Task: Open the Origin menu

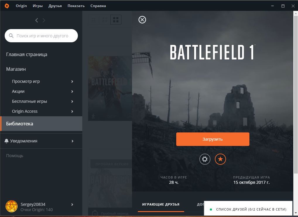Action: (21, 6)
